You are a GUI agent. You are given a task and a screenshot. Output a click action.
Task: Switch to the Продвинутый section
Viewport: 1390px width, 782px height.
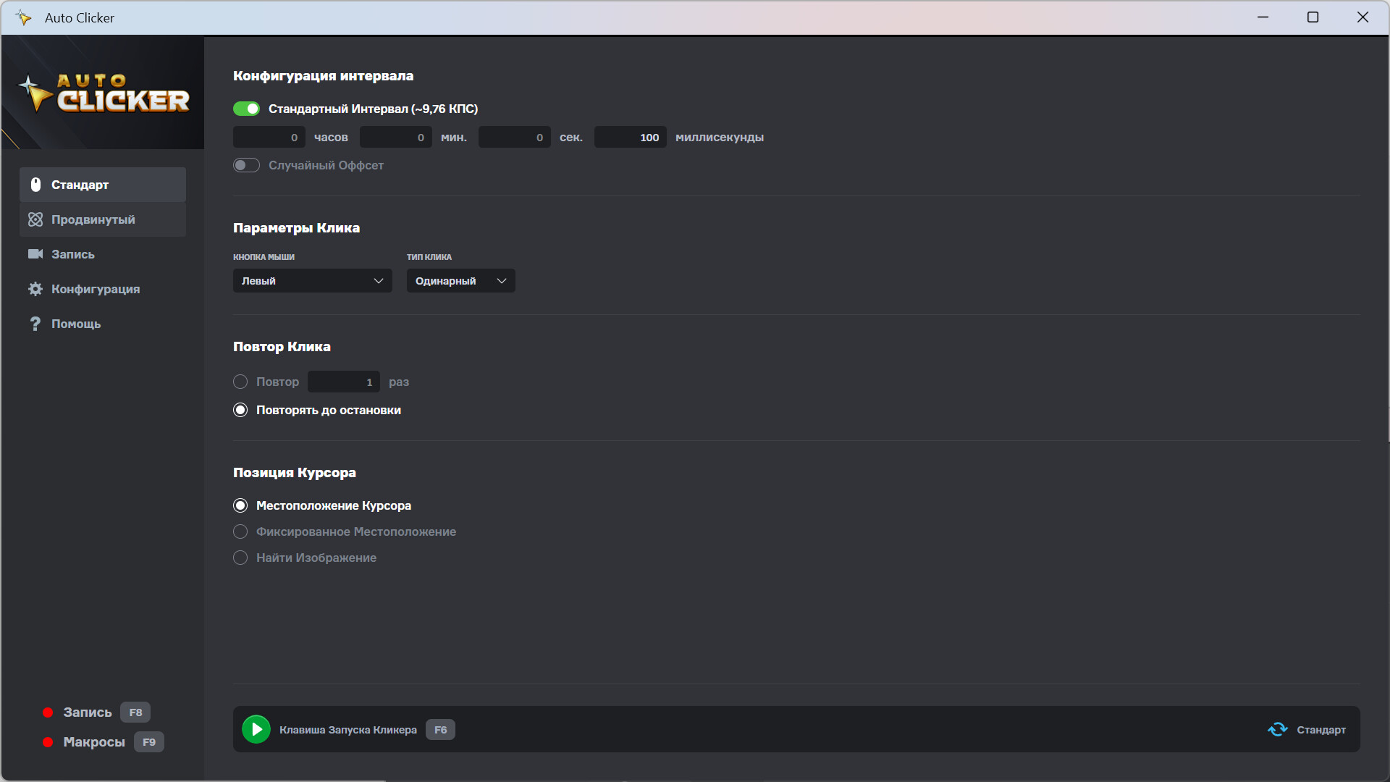(x=93, y=219)
